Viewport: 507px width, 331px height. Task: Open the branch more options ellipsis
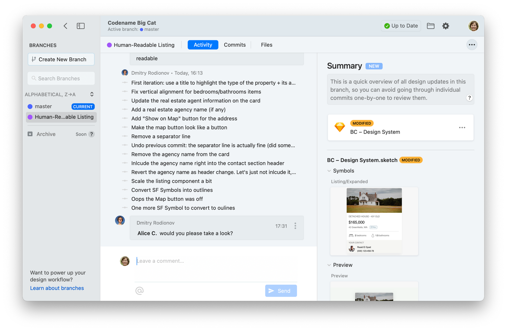472,45
